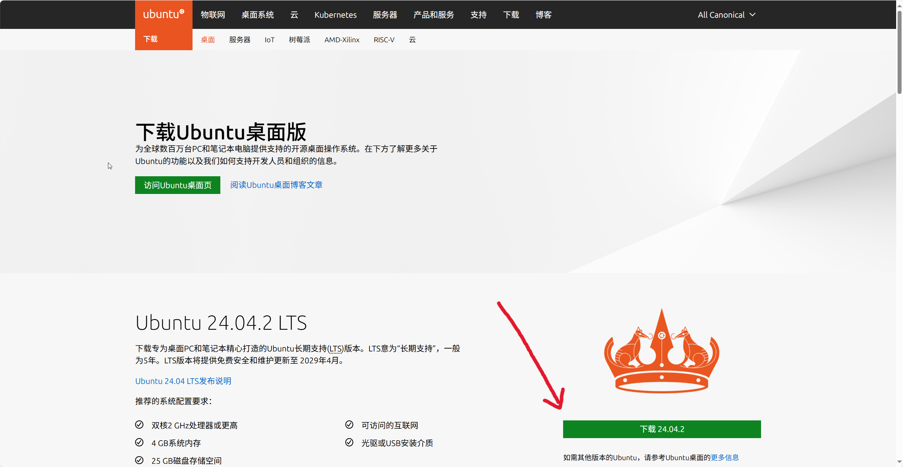Select the IoT sub-navigation tab
903x467 pixels.
269,40
